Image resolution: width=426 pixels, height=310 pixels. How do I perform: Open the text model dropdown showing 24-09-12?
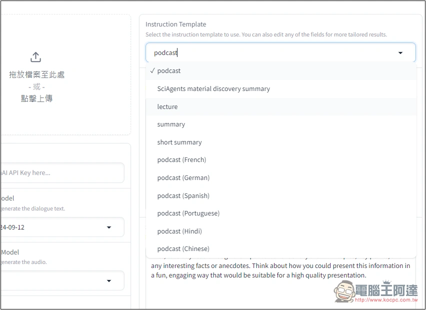click(x=62, y=227)
